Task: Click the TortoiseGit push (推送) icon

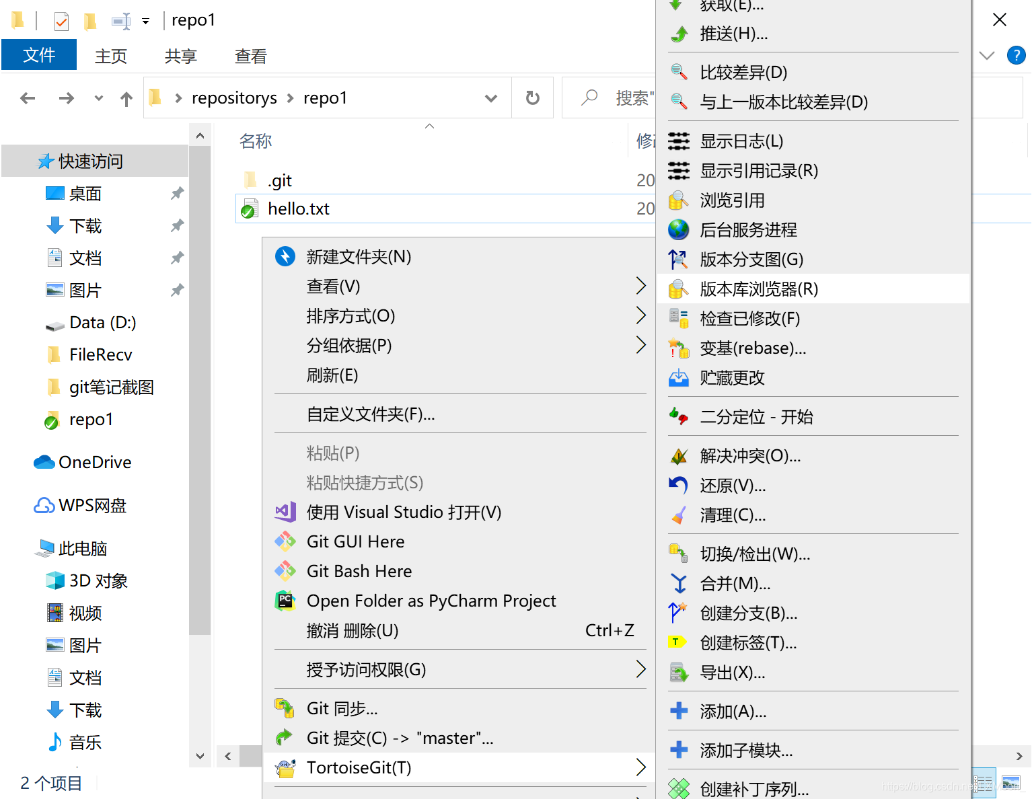Action: (x=679, y=34)
